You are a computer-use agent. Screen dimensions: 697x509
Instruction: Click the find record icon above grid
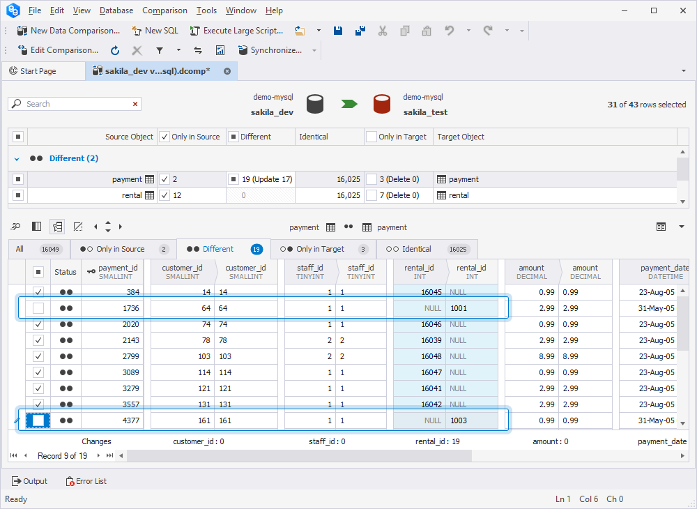tap(15, 227)
